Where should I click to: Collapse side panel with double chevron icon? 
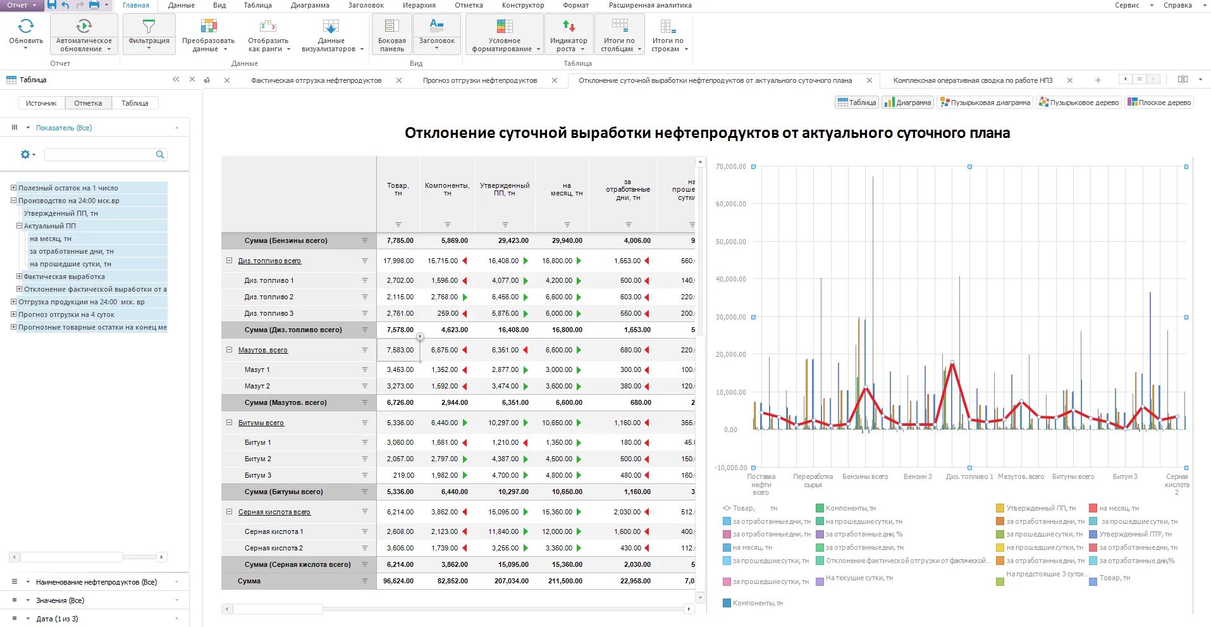coord(176,79)
